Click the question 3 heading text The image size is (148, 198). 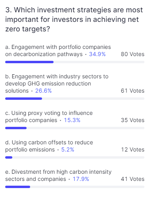[x=74, y=19]
